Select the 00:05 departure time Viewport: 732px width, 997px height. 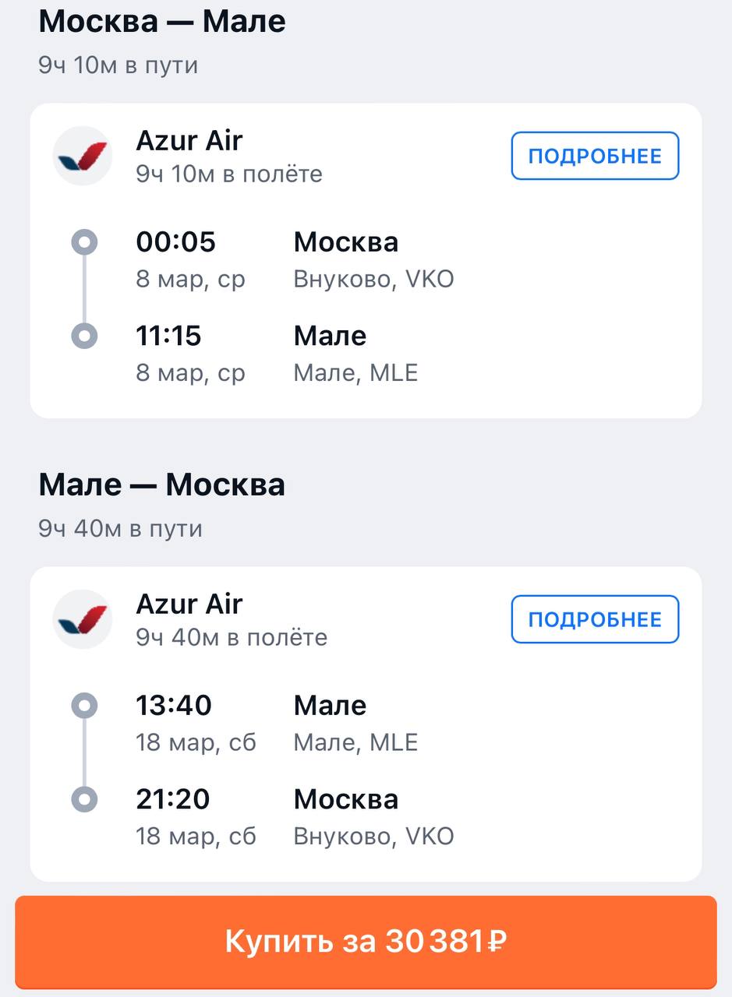click(x=175, y=242)
